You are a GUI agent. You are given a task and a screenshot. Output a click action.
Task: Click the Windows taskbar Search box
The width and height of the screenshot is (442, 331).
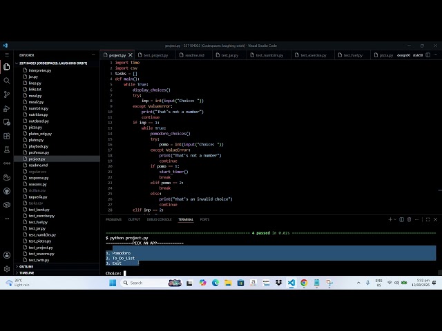tap(152, 283)
